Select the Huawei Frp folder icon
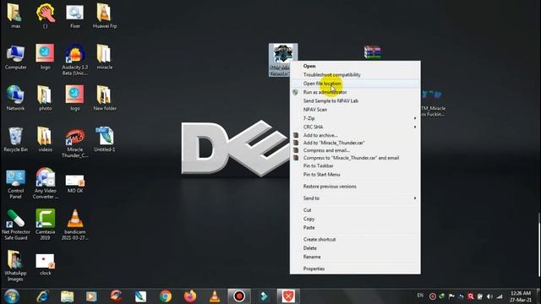This screenshot has height=304, width=541. click(105, 15)
